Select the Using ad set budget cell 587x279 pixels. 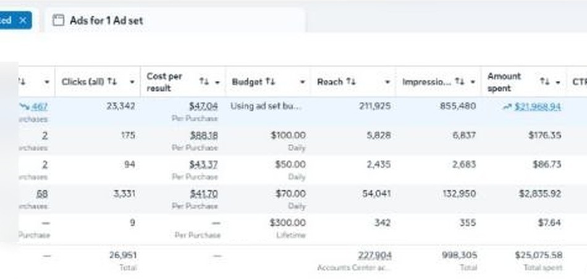[x=266, y=106]
